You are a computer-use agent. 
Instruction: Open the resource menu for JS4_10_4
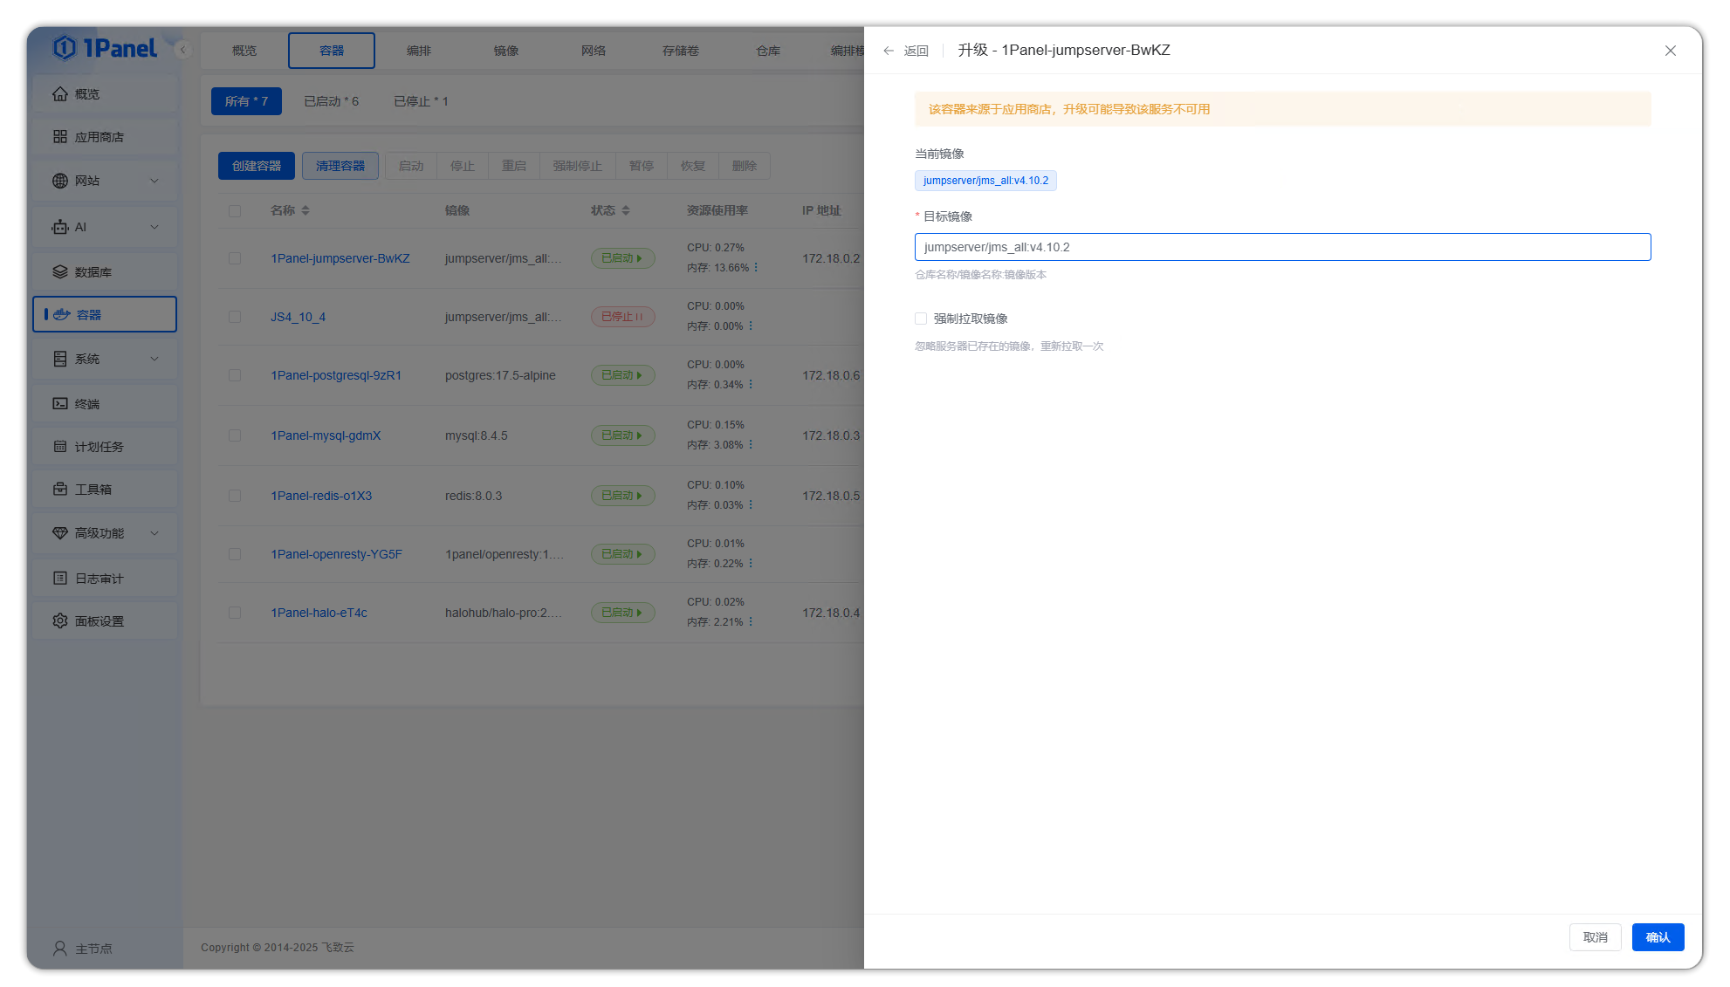click(x=751, y=326)
